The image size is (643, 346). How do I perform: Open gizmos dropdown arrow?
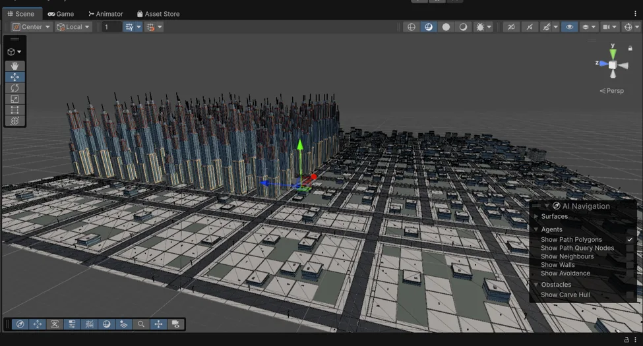(x=637, y=27)
